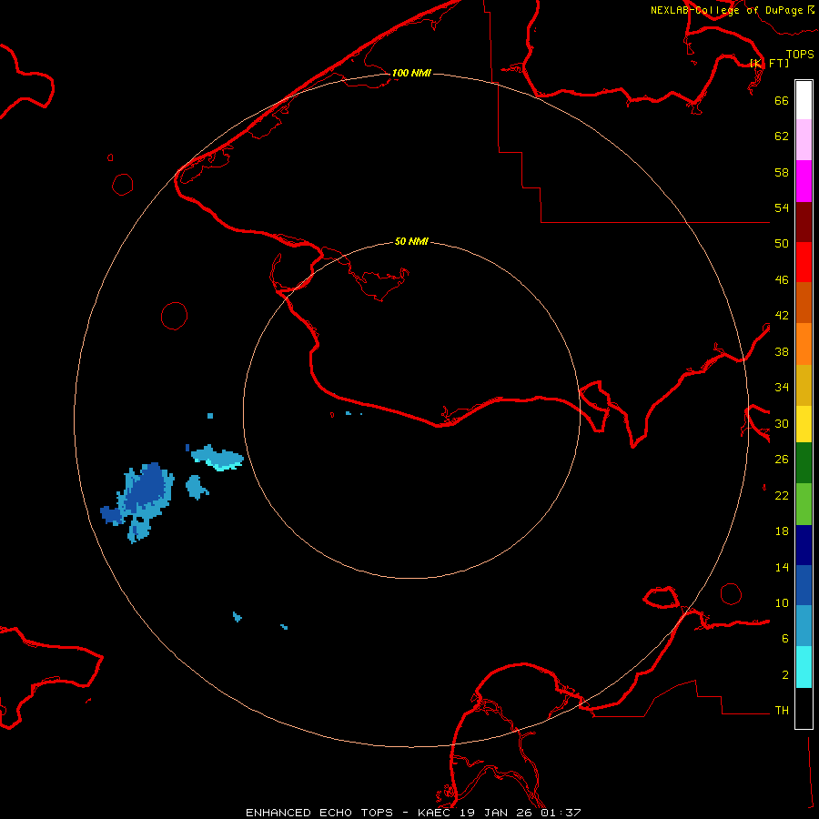Click the bright red 50 kft swatch
This screenshot has height=819, width=819.
(804, 262)
